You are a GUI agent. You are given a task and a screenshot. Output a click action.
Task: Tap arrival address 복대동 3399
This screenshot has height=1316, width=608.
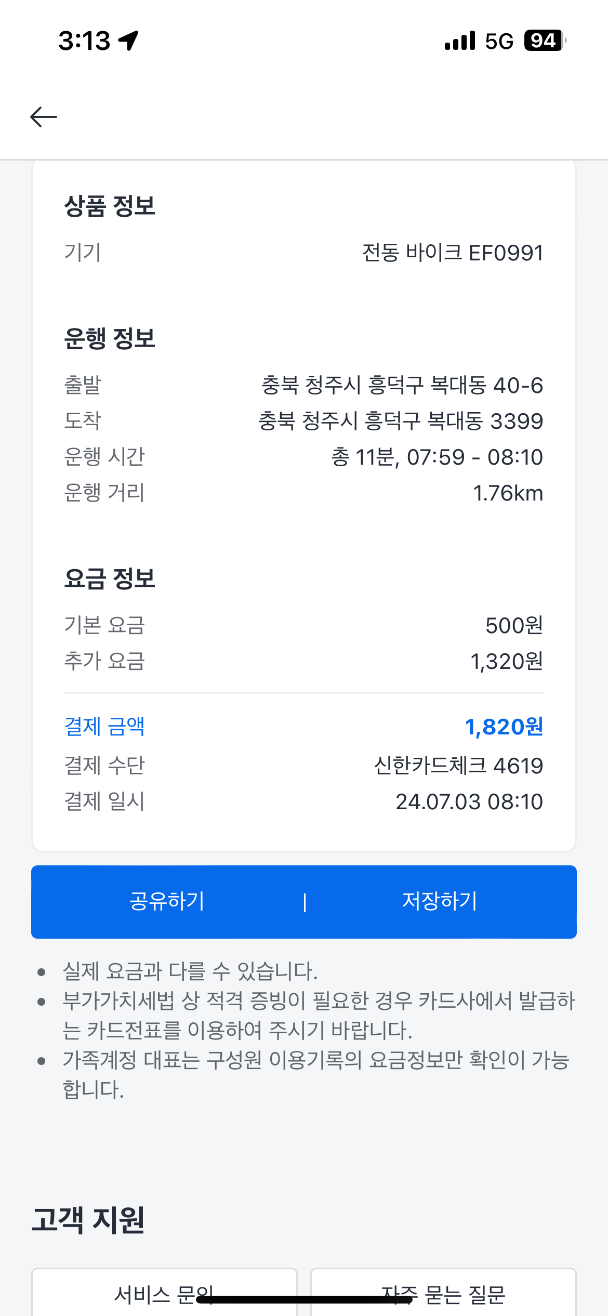pos(401,421)
